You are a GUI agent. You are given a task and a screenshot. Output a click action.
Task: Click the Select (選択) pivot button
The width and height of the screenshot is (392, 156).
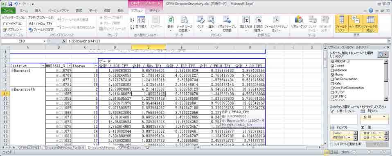(x=211, y=23)
